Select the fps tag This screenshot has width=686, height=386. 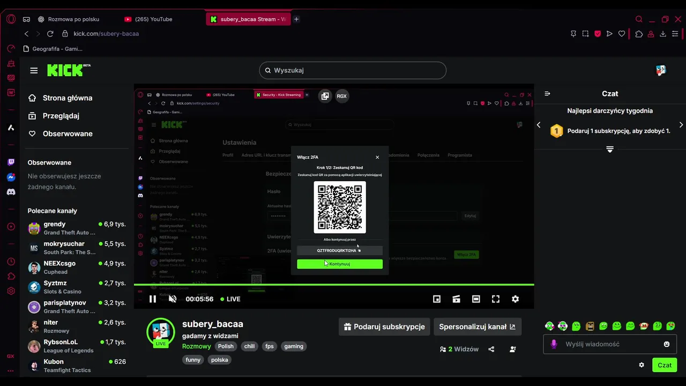pyautogui.click(x=270, y=346)
